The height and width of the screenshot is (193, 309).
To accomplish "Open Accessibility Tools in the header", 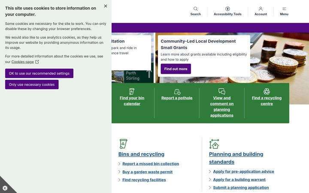I will click(227, 11).
